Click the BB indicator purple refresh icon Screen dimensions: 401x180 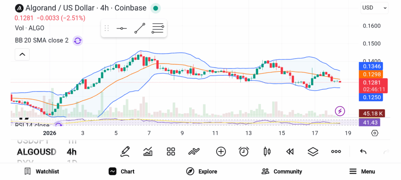click(78, 40)
